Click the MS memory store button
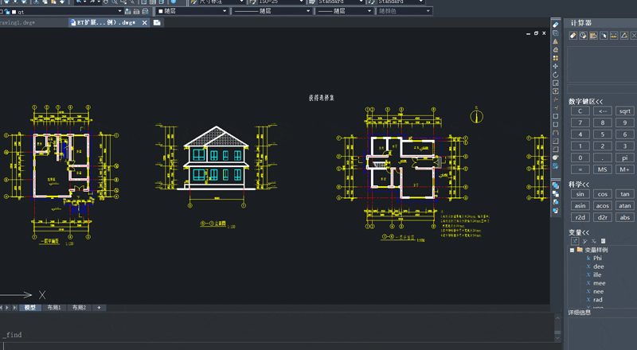This screenshot has width=637, height=350. tap(603, 169)
